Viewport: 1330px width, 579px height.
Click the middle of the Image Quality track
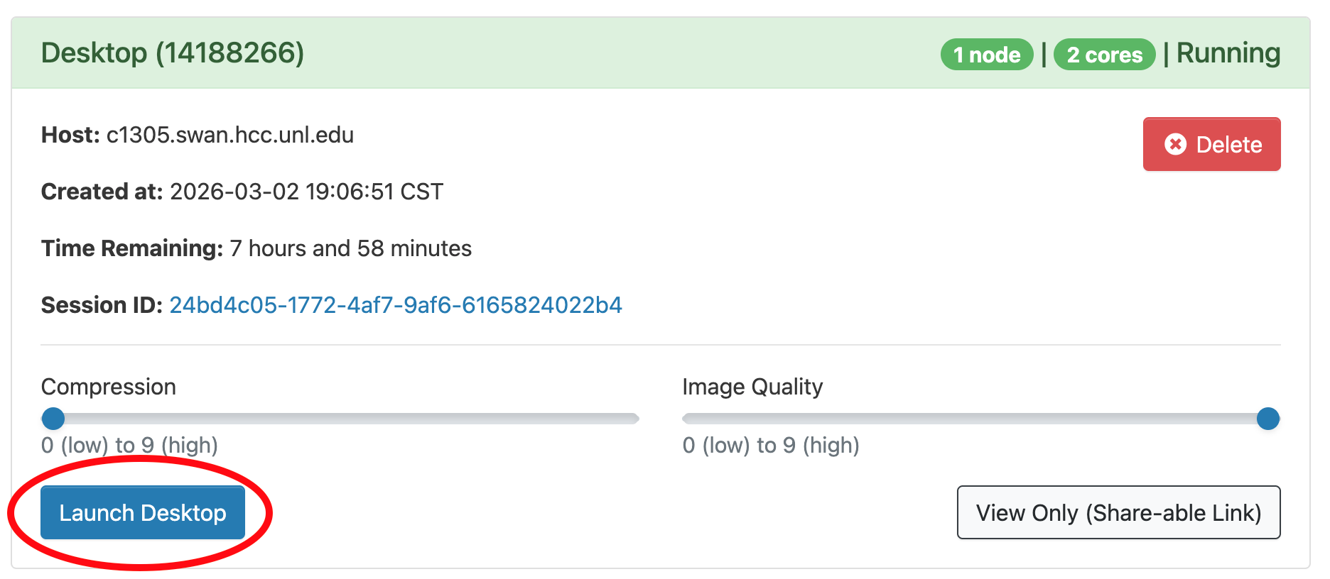tap(980, 419)
